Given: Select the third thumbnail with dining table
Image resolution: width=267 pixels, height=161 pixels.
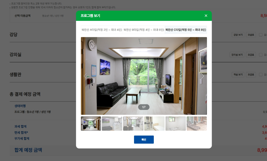Looking at the screenshot, I should pyautogui.click(x=133, y=124).
